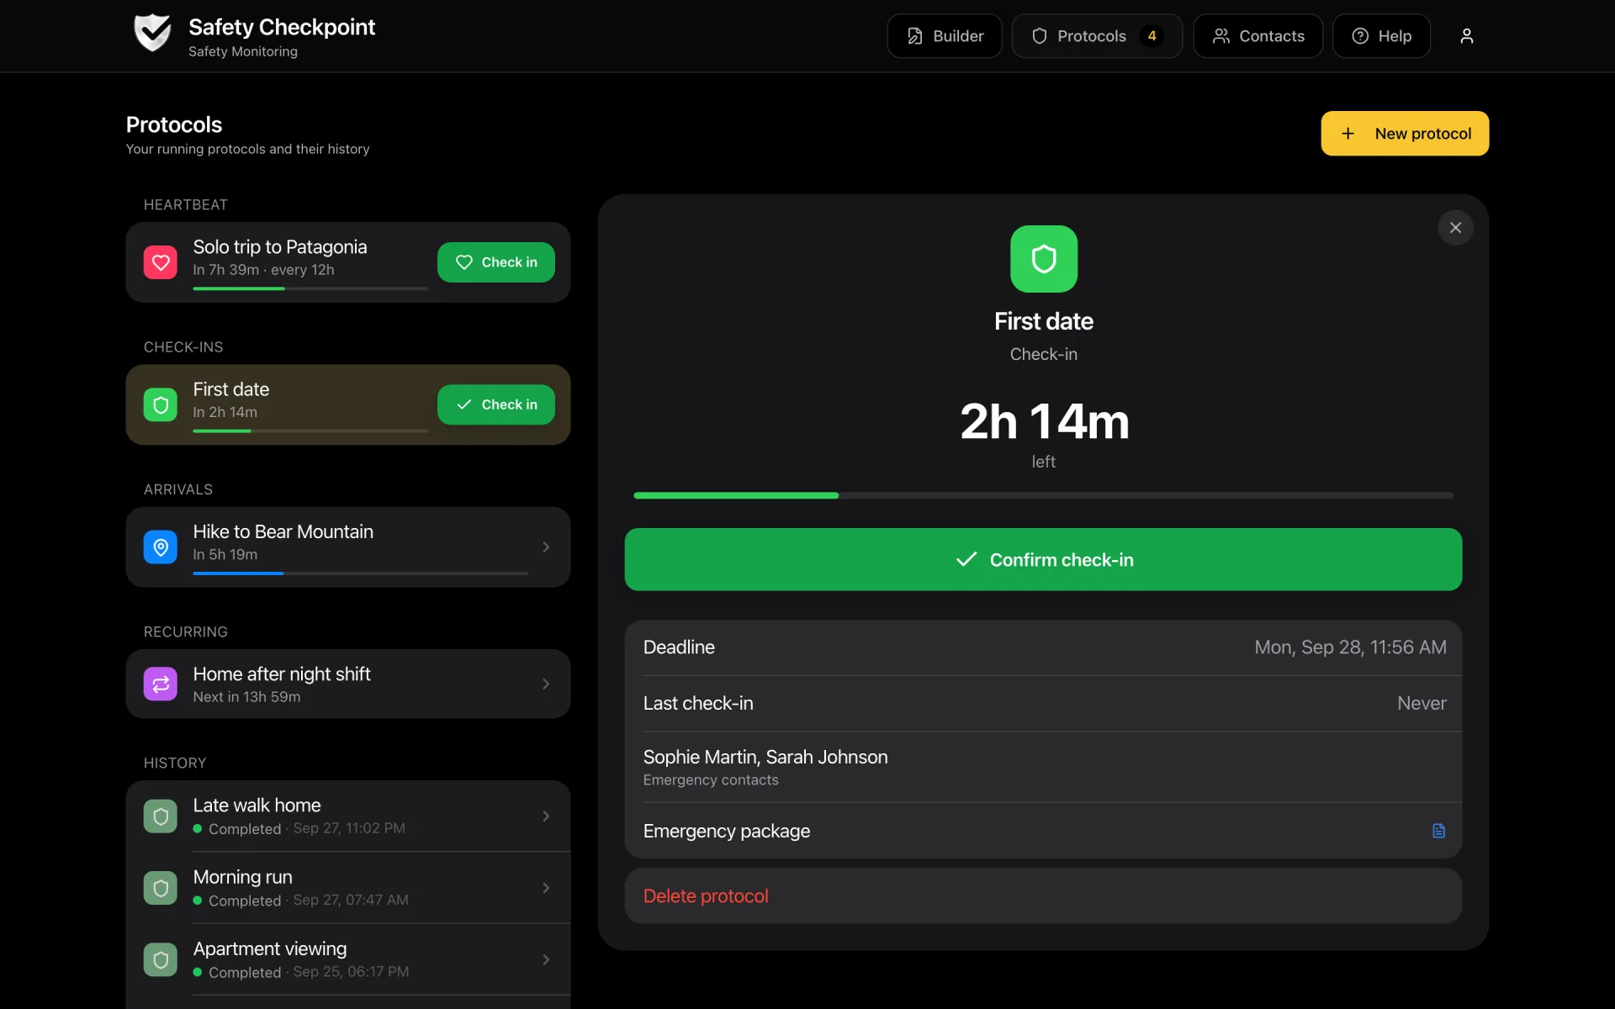This screenshot has width=1615, height=1009.
Task: Open Apartment viewing chevron
Action: [546, 959]
